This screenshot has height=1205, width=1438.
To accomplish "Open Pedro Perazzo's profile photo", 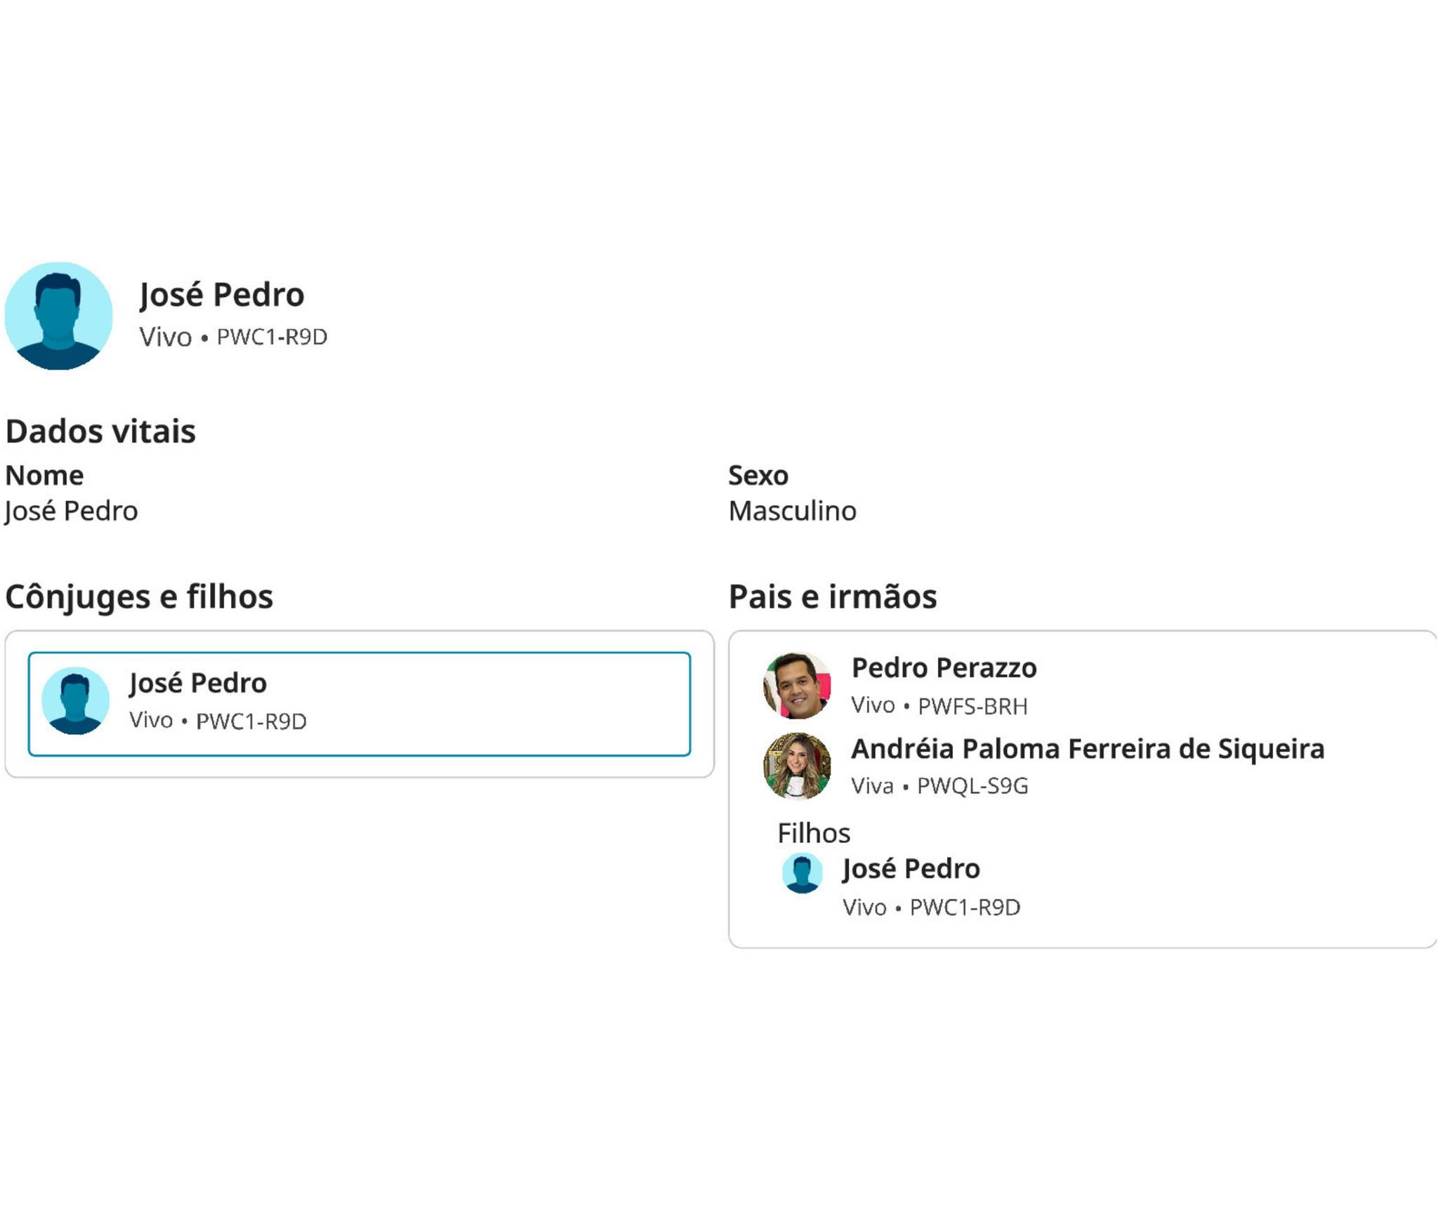I will [797, 685].
